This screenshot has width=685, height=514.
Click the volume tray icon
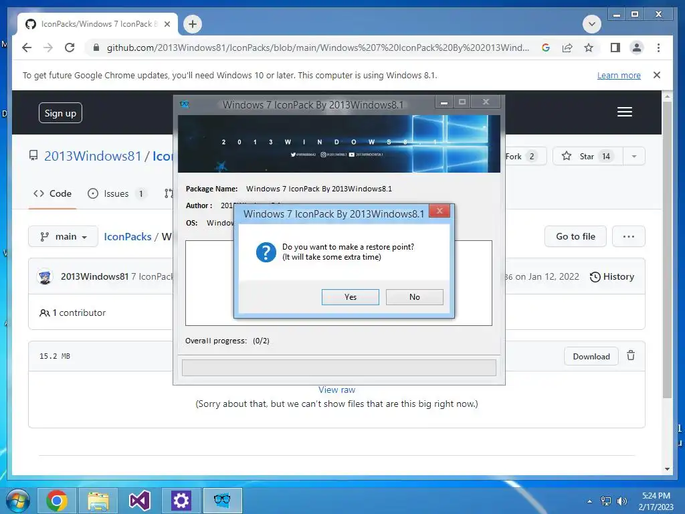pos(622,501)
